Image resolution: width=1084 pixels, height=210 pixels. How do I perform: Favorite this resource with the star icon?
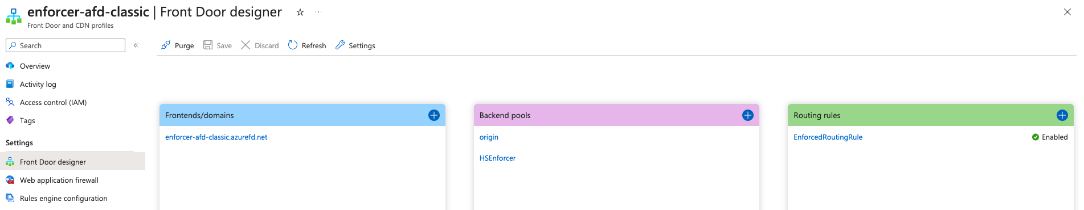coord(300,12)
